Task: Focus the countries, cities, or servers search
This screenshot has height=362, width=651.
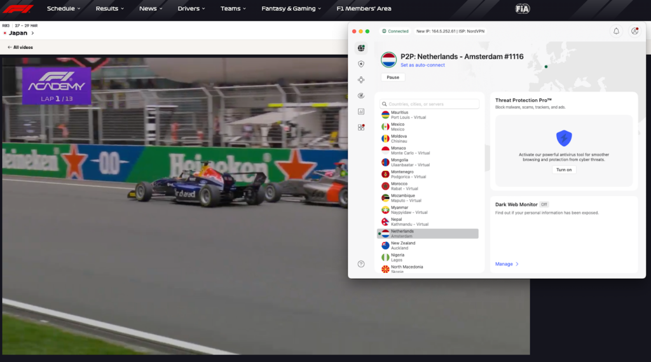Action: (x=429, y=104)
